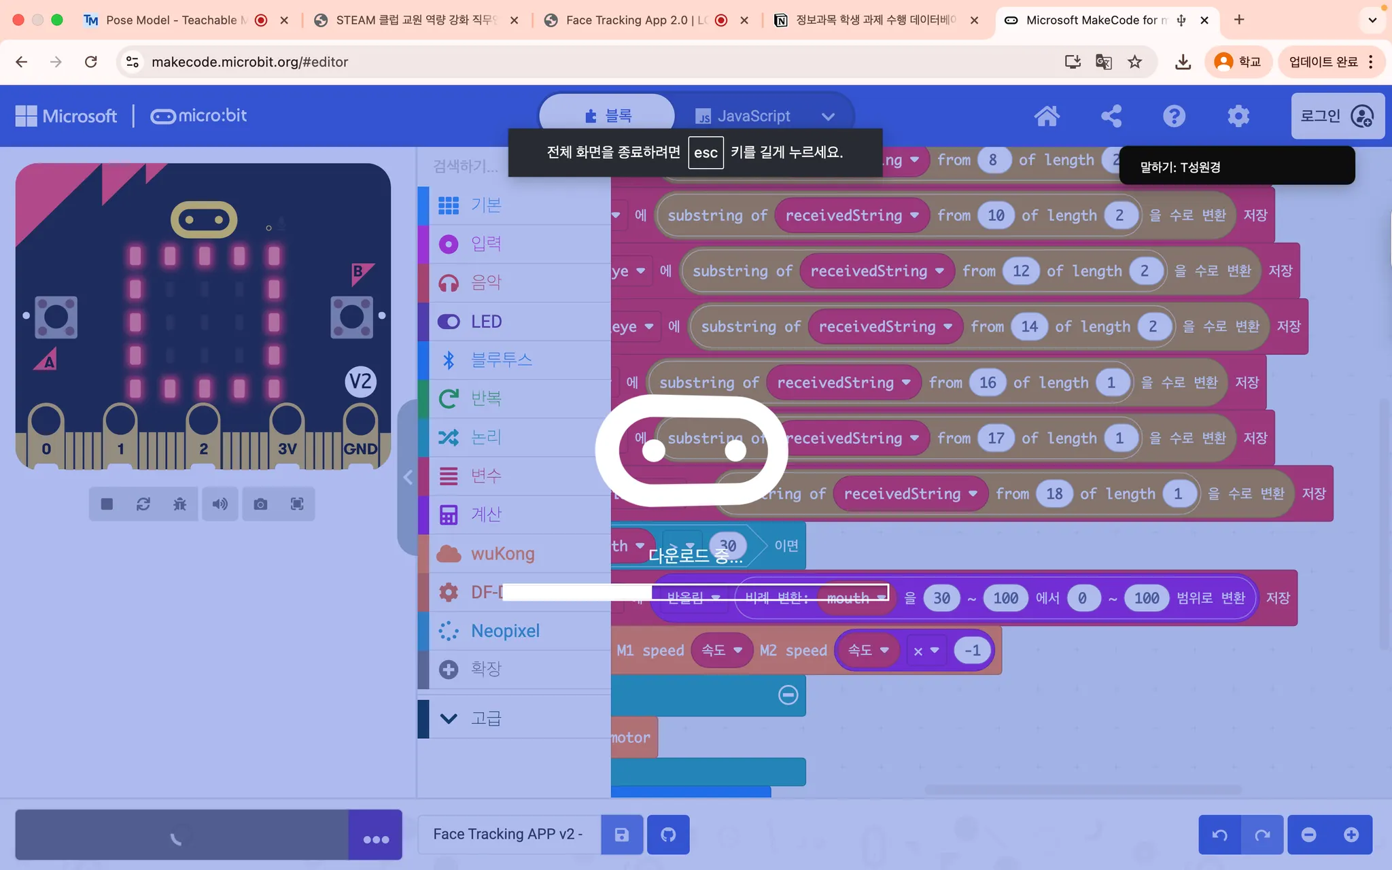The image size is (1392, 870).
Task: Switch to the JavaScript editor tab
Action: (744, 116)
